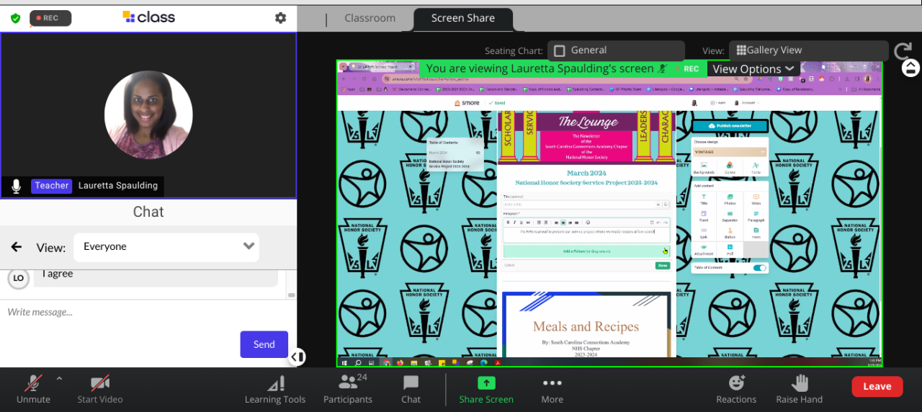Click in the paragraph text box
Screen dimensions: 922x412
[x=586, y=235]
